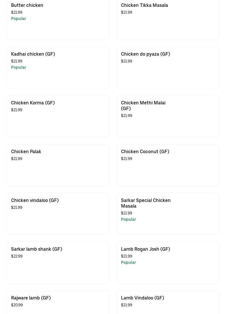
Task: Click Popular badge on Sarkar Special Chicken Masala
Action: pos(128,219)
